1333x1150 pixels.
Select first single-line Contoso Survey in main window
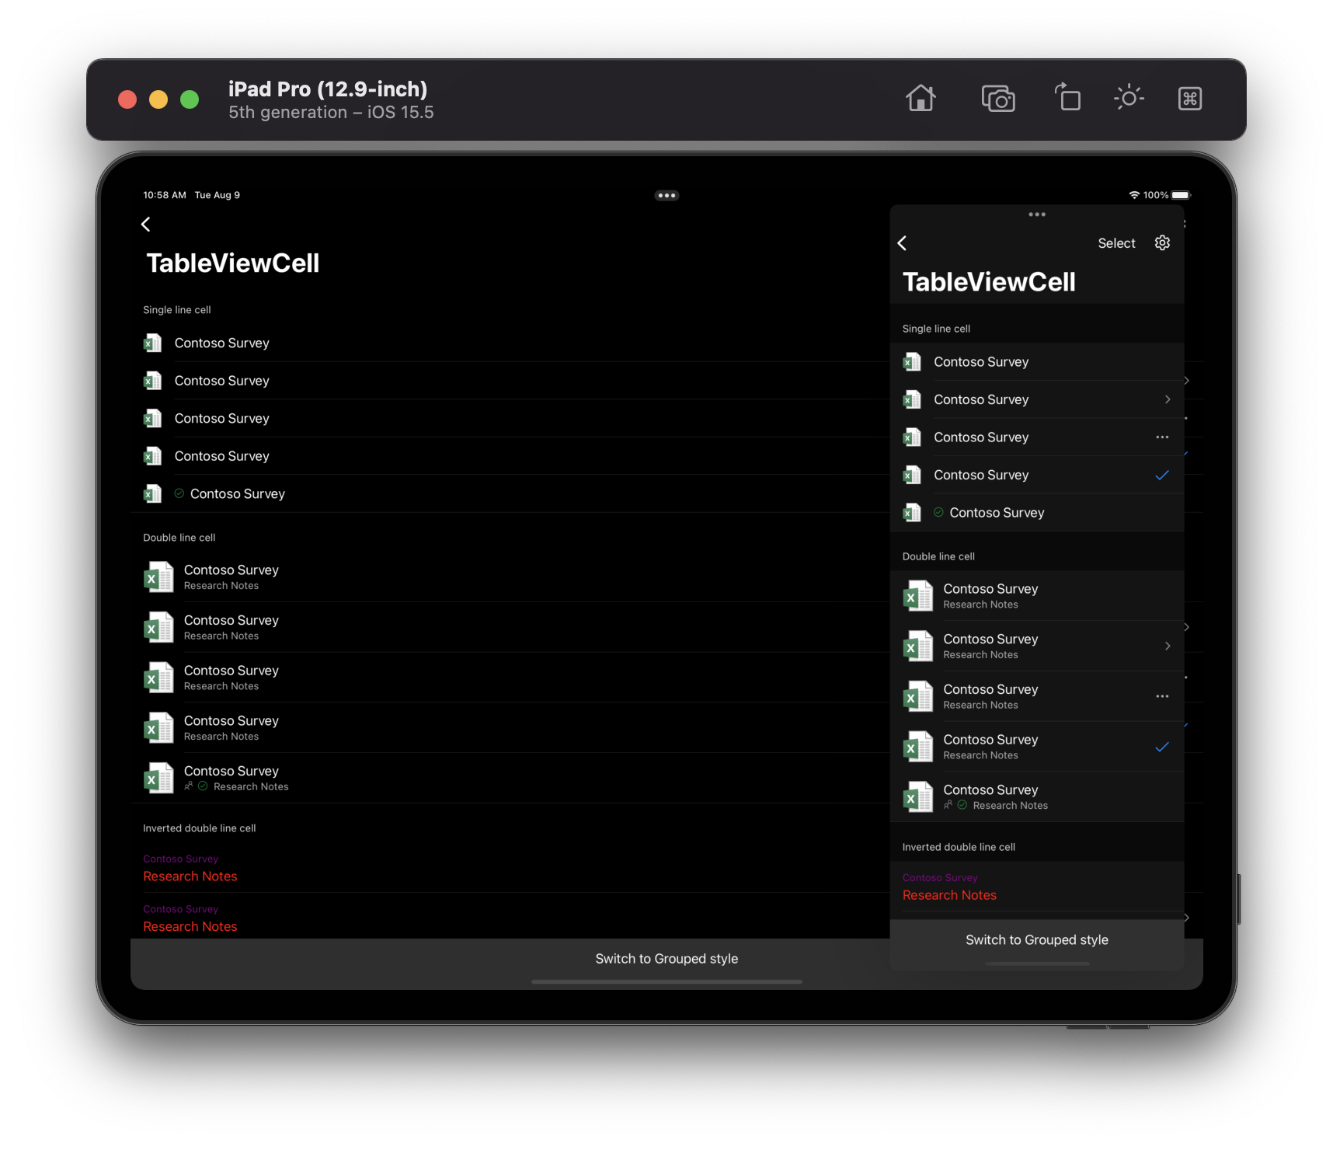[510, 343]
